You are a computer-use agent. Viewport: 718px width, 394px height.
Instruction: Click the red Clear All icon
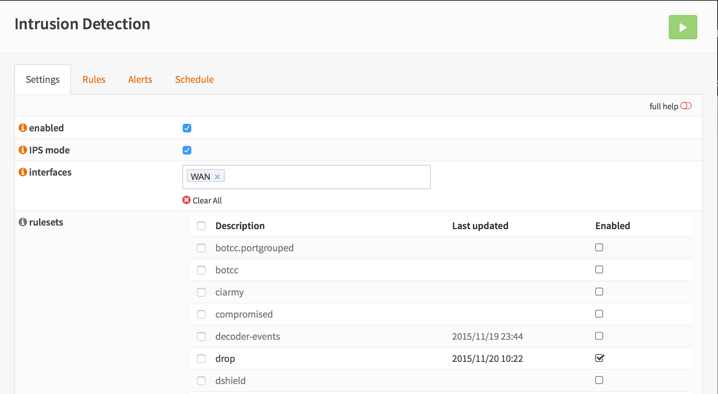(186, 200)
